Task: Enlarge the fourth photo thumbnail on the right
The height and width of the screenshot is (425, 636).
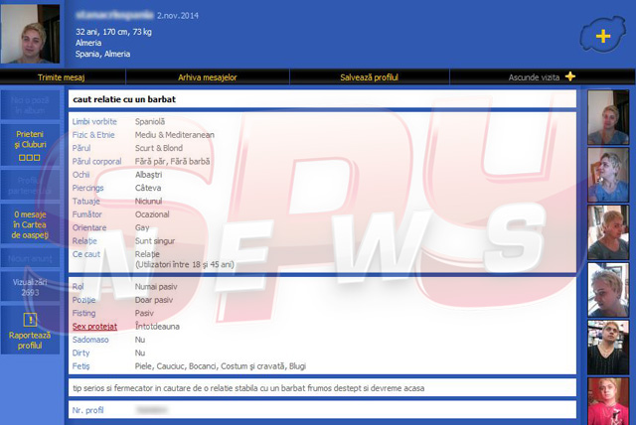Action: pyautogui.click(x=606, y=290)
